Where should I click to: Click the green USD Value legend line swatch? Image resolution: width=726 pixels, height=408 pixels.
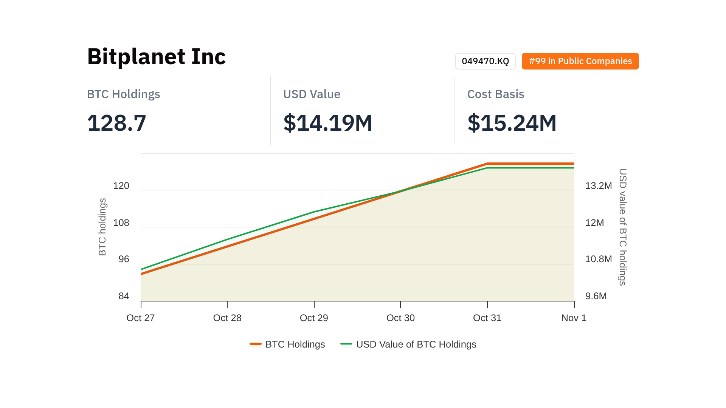coord(346,344)
